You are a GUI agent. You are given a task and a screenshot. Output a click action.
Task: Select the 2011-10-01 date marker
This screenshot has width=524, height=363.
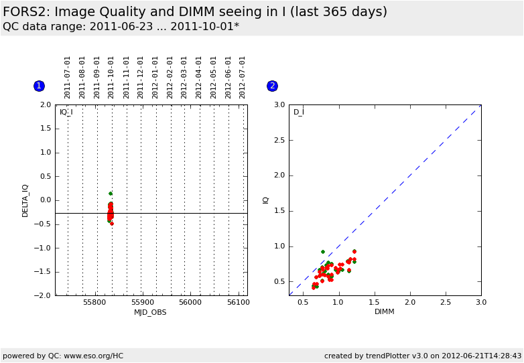coord(111,77)
